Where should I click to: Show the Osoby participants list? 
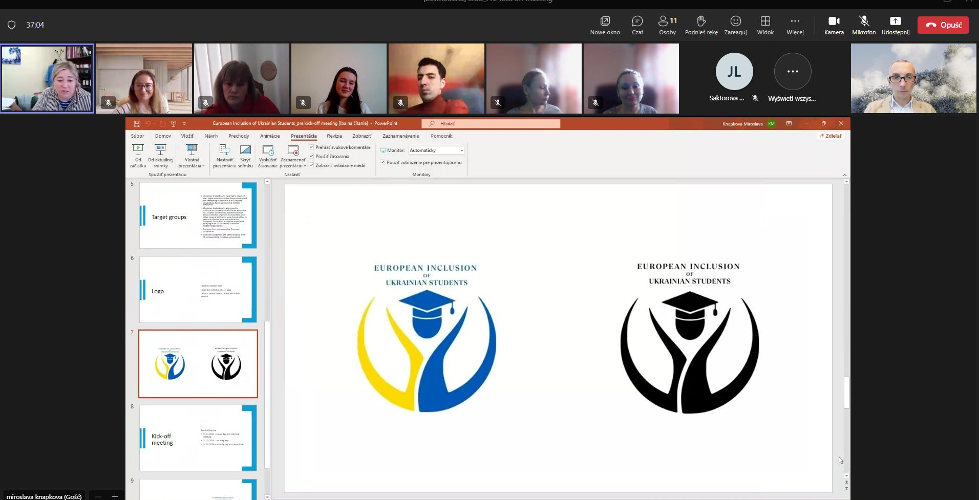tap(667, 25)
